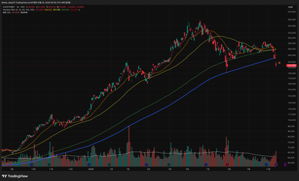The width and height of the screenshot is (299, 181).
Task: Click the −22,000 (−9.48%) change value
Action: [x=76, y=7]
